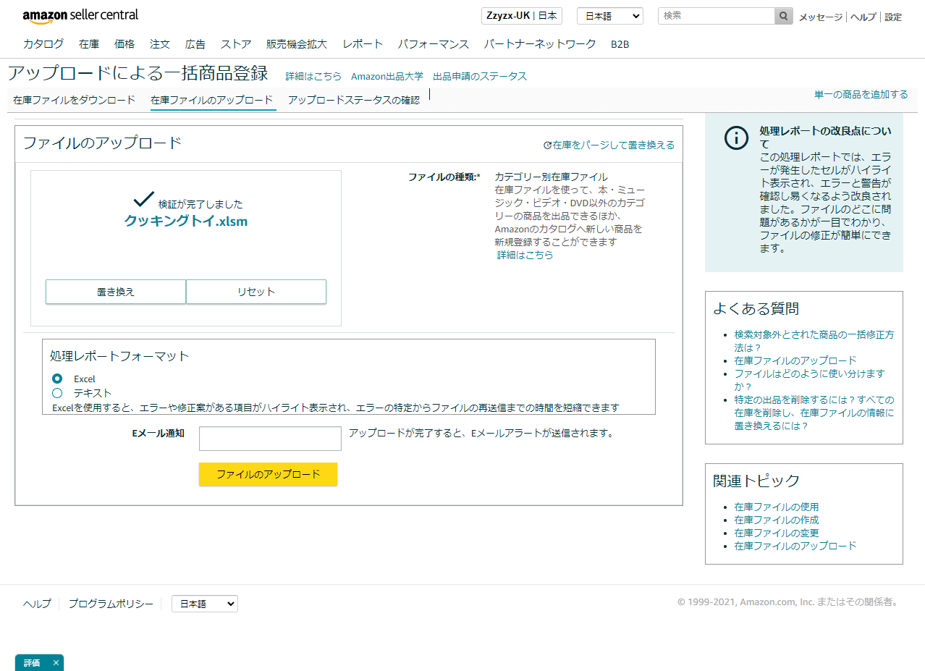This screenshot has height=671, width=925.
Task: Click the Eメール通知 input field
Action: coord(270,439)
